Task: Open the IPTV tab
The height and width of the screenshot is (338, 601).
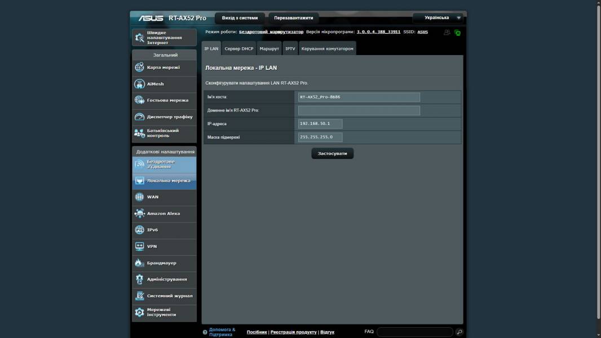Action: [290, 49]
